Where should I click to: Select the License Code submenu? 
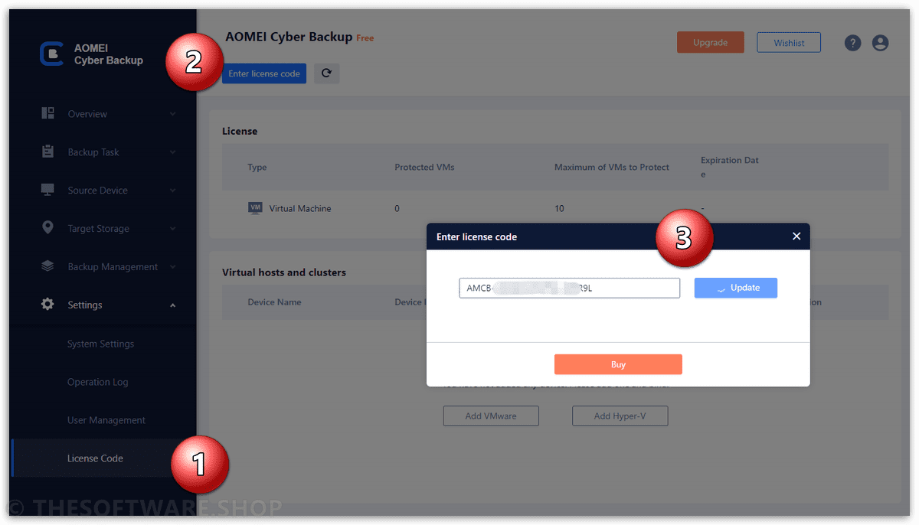(x=95, y=458)
